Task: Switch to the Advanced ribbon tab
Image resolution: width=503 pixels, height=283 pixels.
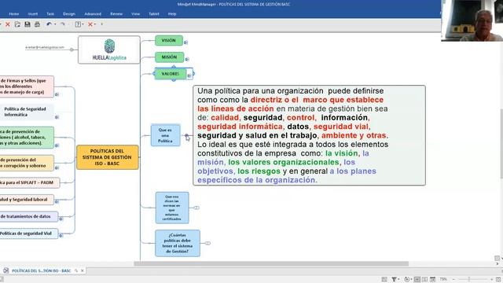Action: (93, 14)
